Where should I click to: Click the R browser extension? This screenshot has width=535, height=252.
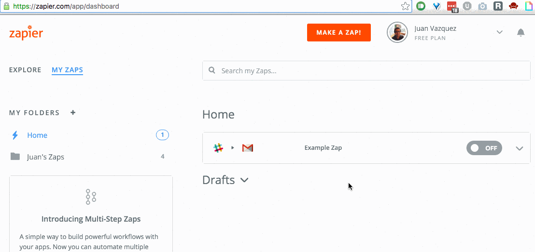click(498, 6)
